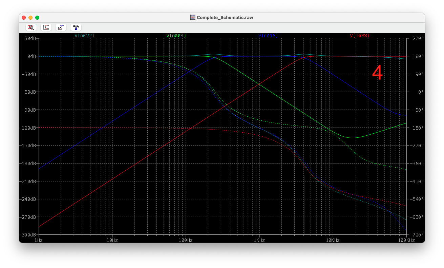Click the 30dB label on magnitude axis
444x268 pixels.
[x=30, y=38]
